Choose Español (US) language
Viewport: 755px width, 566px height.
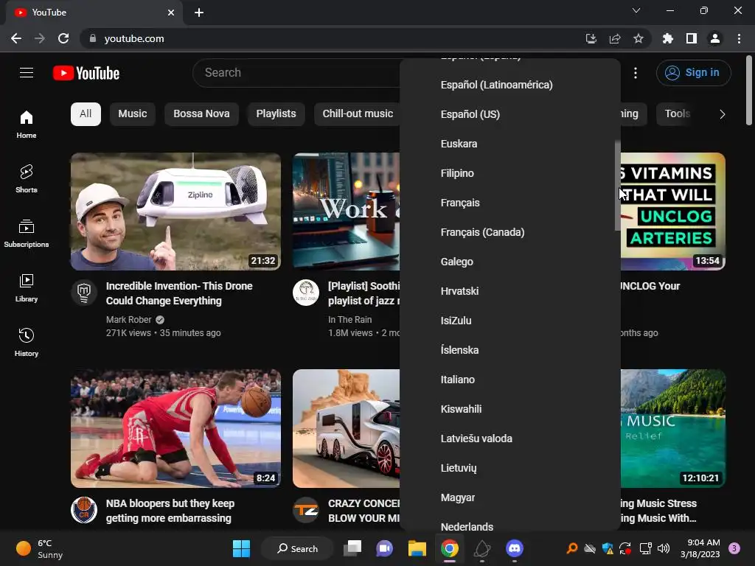pos(510,114)
